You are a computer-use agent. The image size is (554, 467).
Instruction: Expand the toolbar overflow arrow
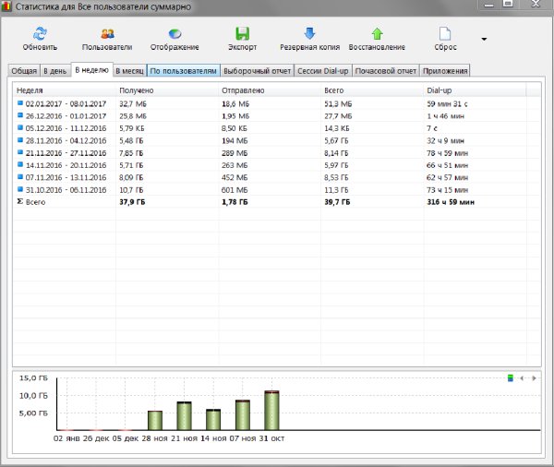click(x=484, y=39)
